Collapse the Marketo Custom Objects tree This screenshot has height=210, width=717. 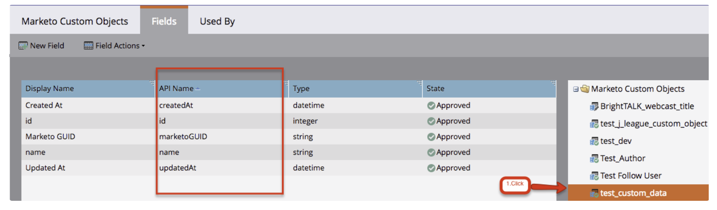tap(576, 89)
